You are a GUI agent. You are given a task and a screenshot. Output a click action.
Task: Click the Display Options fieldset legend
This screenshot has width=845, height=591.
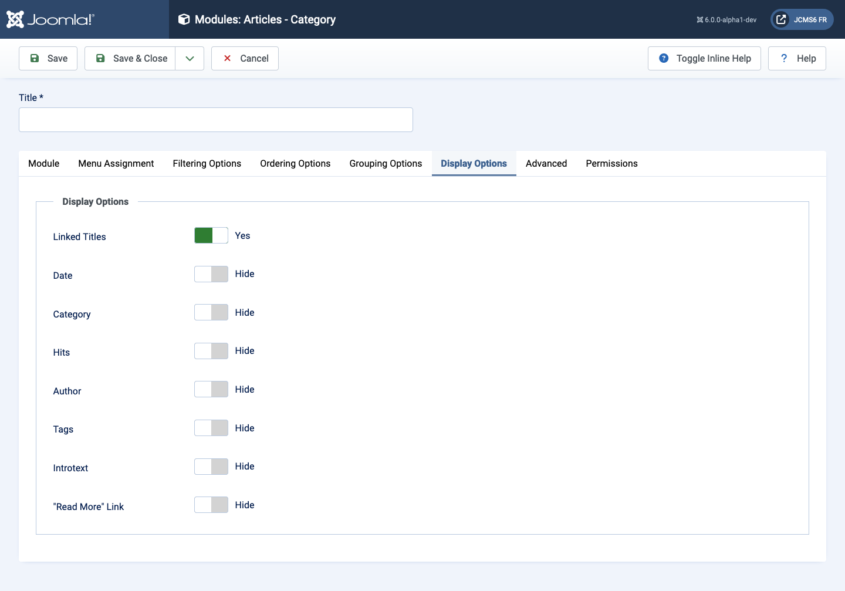[96, 201]
